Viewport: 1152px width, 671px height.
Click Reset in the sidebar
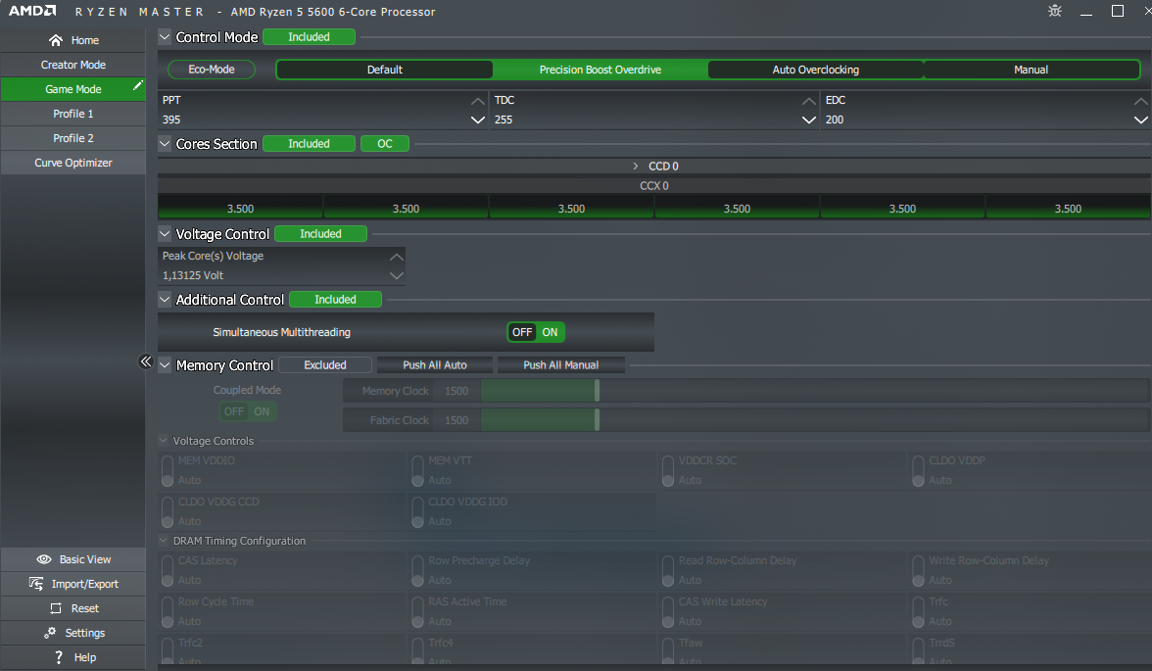(x=73, y=608)
